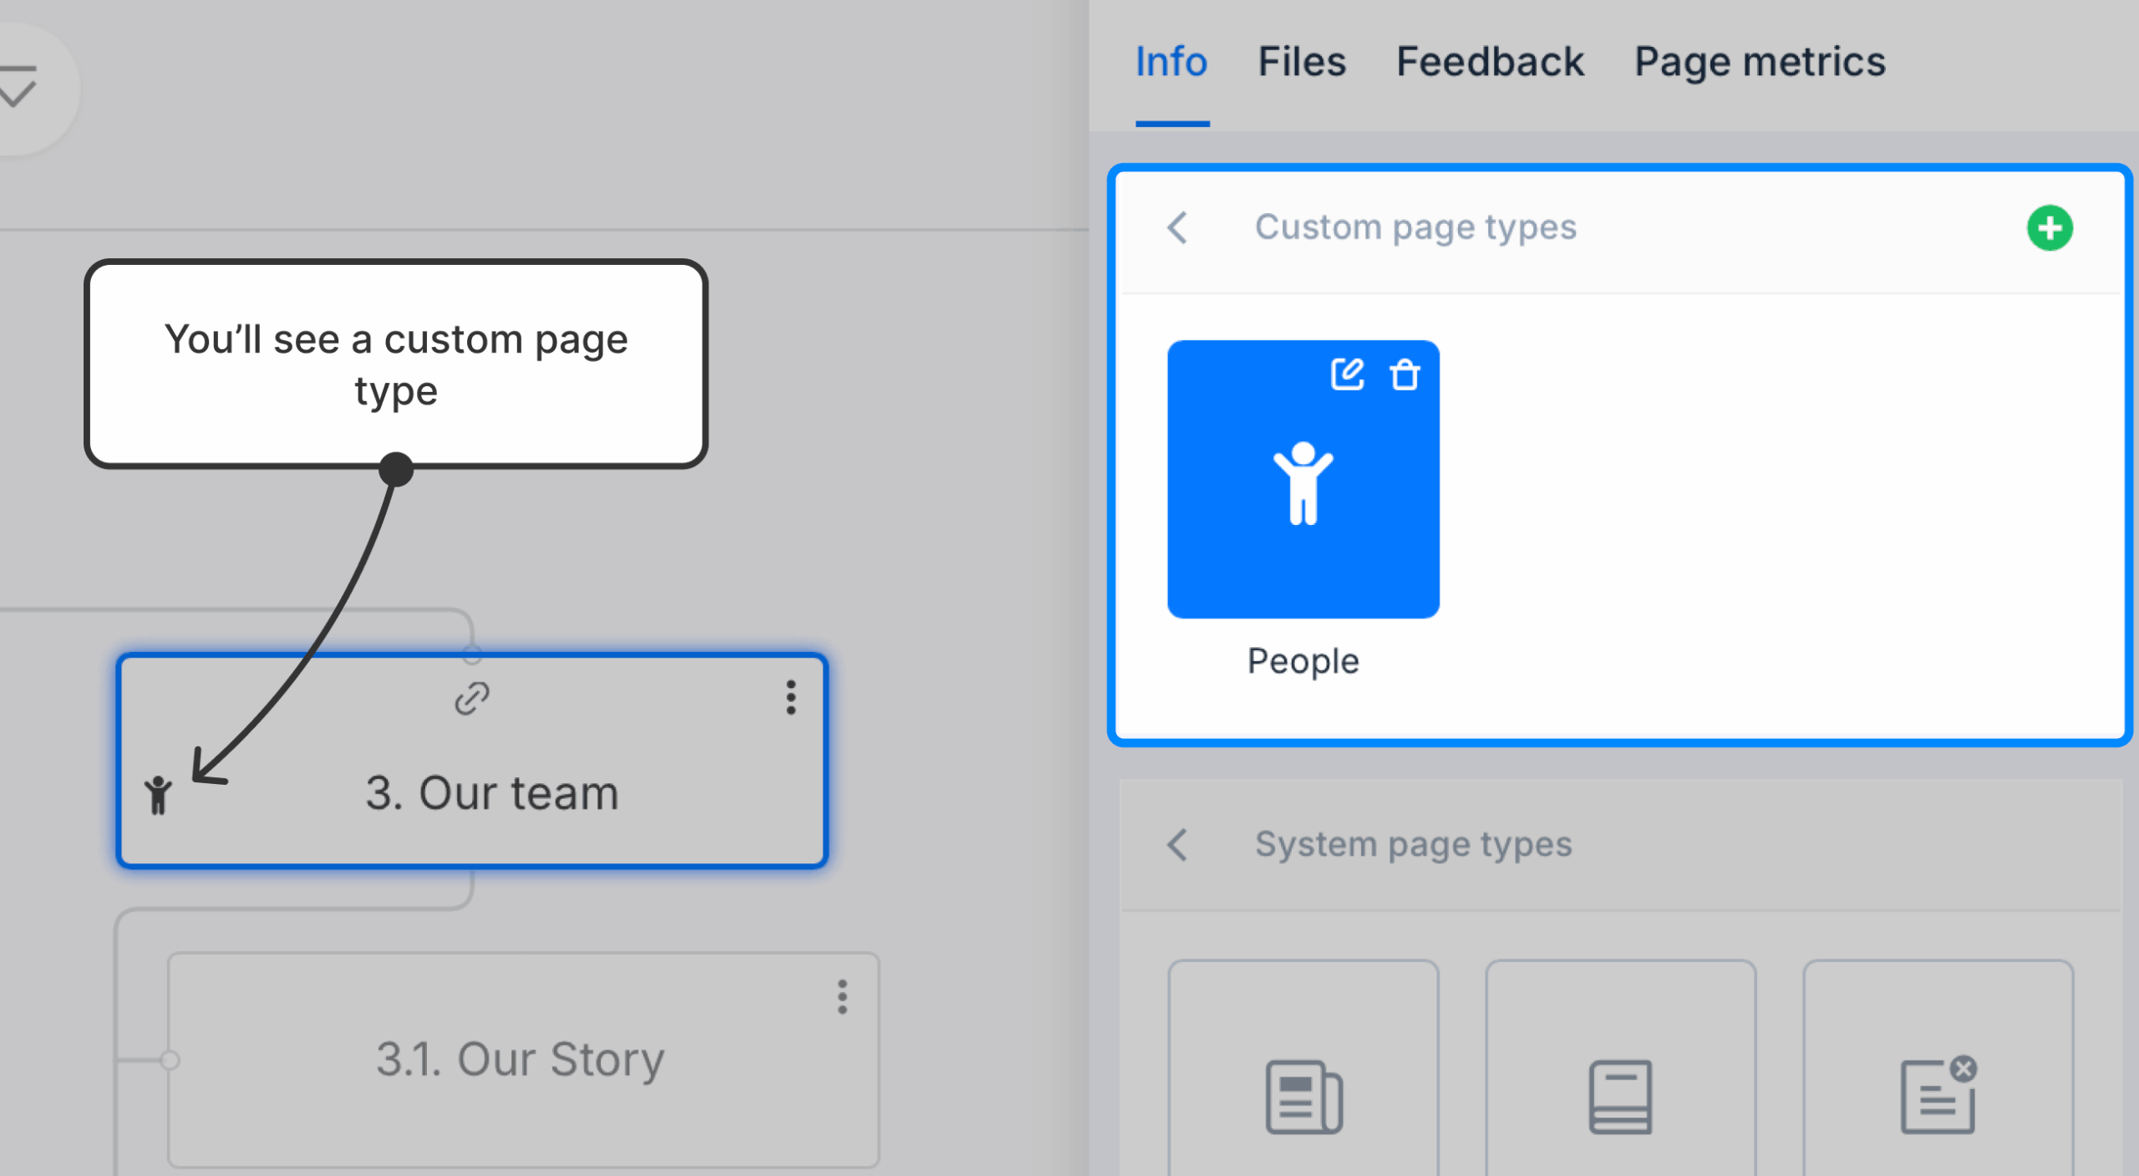Collapse System page types with back chevron

click(1178, 844)
